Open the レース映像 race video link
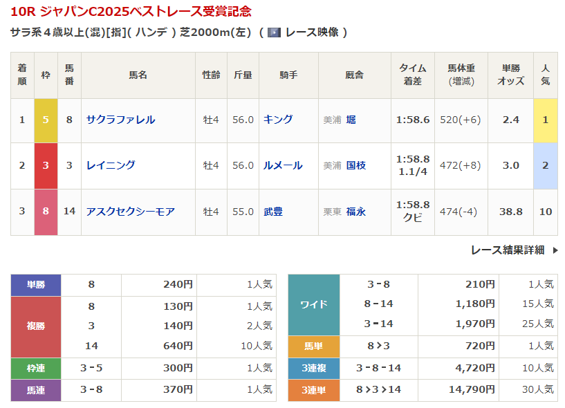The width and height of the screenshot is (565, 408). click(311, 33)
